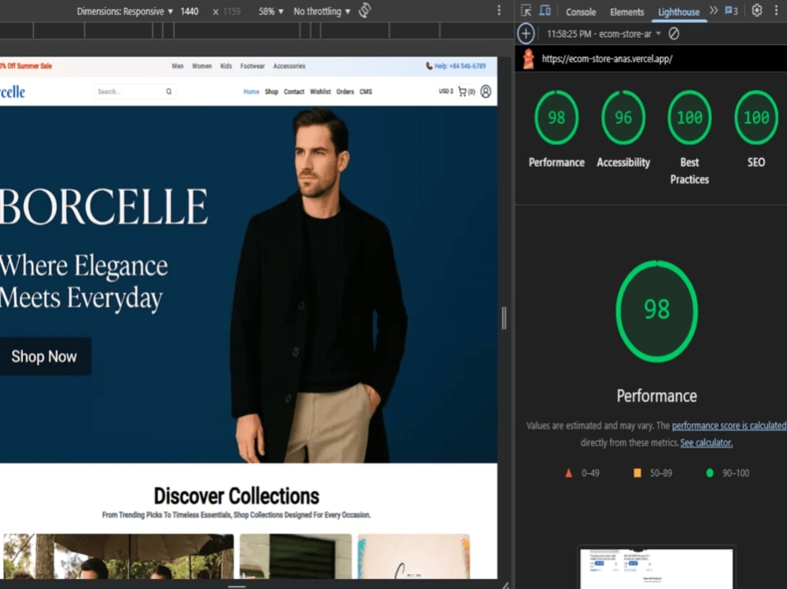Click the viewport height field
The image size is (787, 589).
[232, 11]
